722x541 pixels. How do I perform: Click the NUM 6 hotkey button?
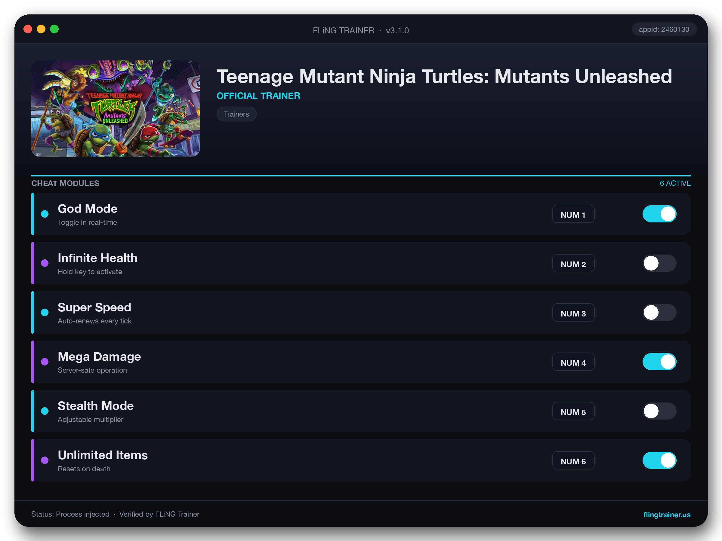(x=573, y=460)
